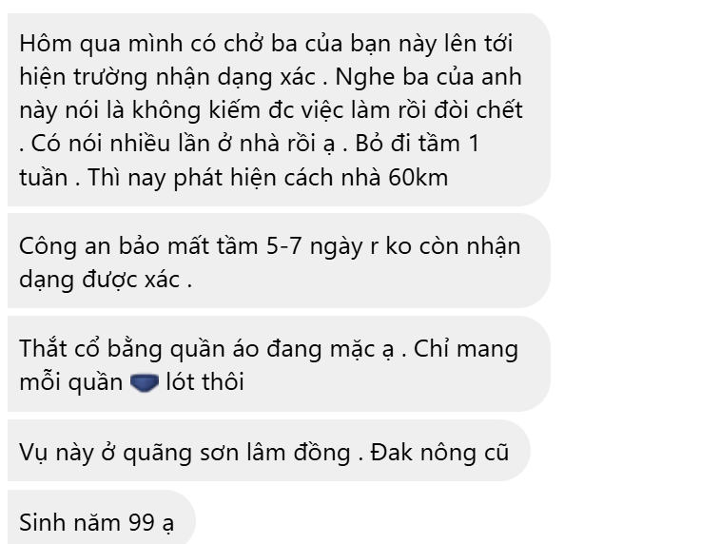The width and height of the screenshot is (701, 544).
Task: Click the word "Chỉ" in the third message
Action: point(432,349)
